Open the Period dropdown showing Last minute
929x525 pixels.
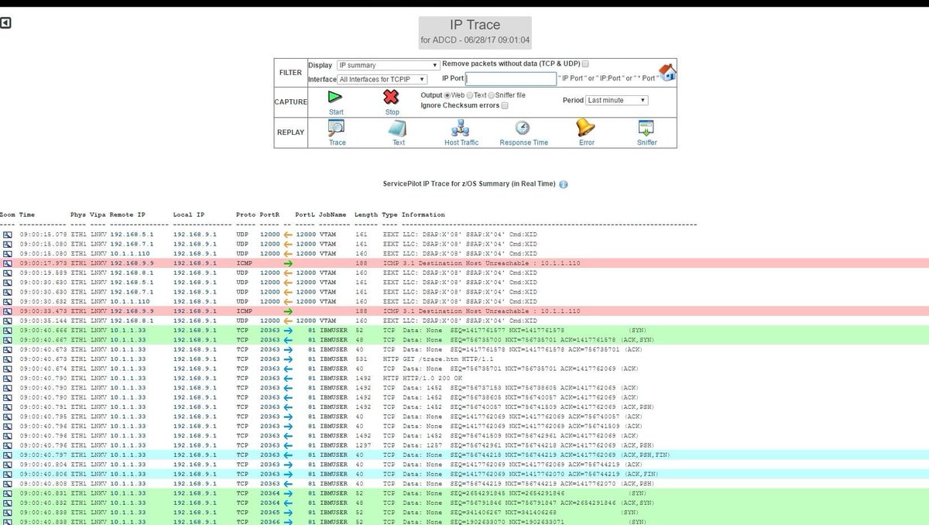click(616, 101)
